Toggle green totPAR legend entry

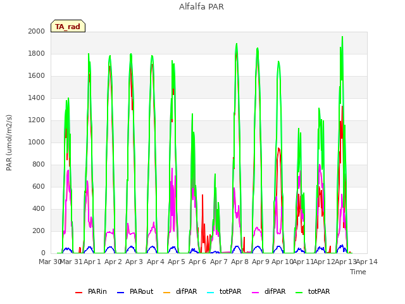[x=313, y=291]
